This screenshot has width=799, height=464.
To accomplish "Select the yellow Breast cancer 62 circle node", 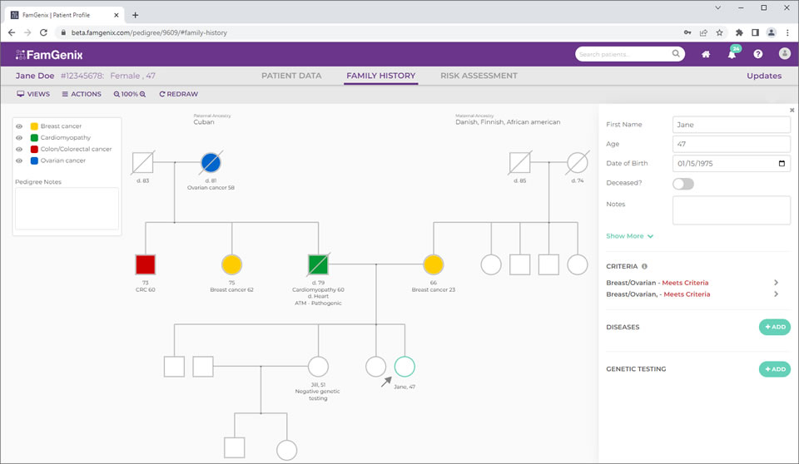I will [232, 265].
